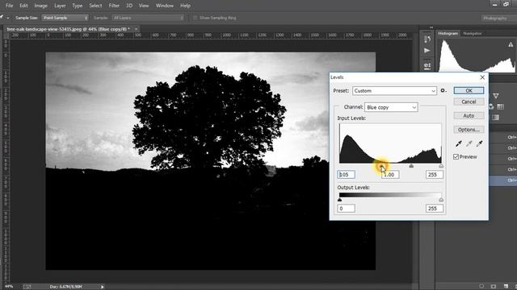This screenshot has width=517, height=290.
Task: Switch to the Histogram panel tab
Action: pyautogui.click(x=448, y=33)
